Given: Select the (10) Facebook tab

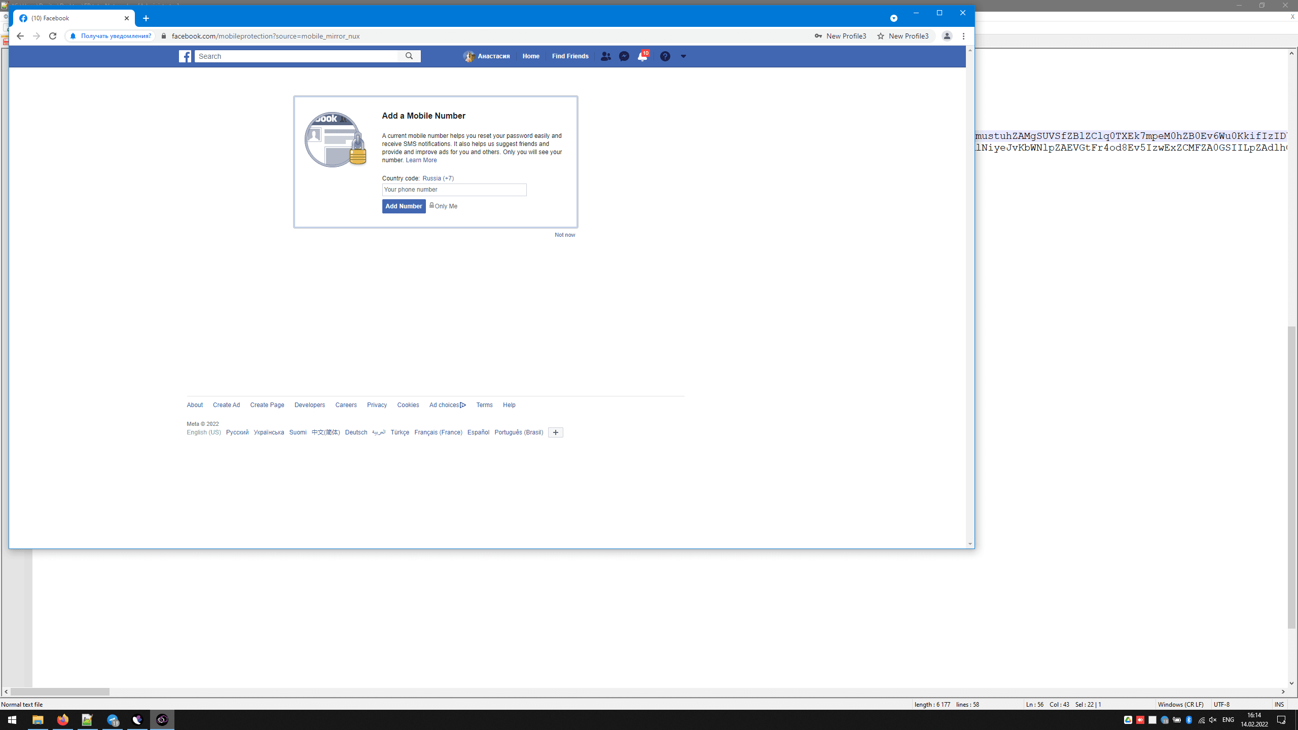Looking at the screenshot, I should [x=74, y=18].
